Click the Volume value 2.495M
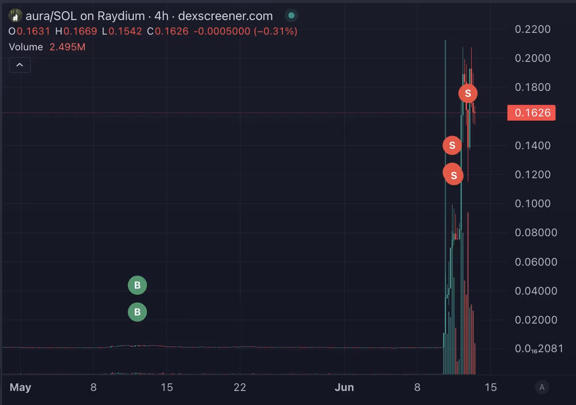The width and height of the screenshot is (576, 405). pos(67,47)
